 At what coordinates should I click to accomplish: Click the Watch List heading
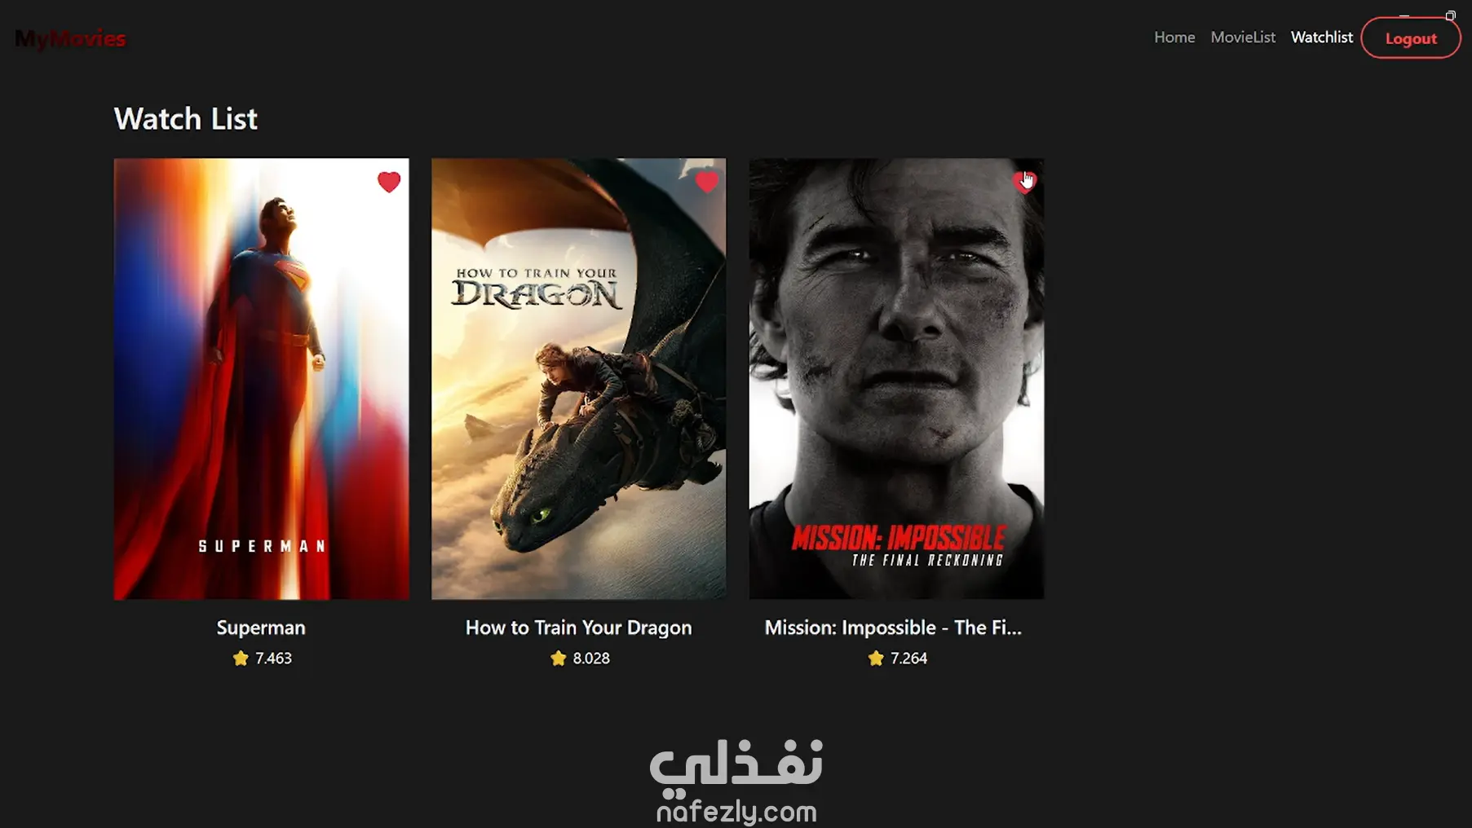(186, 119)
